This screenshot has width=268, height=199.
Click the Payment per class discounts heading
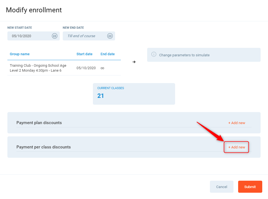pyautogui.click(x=44, y=147)
